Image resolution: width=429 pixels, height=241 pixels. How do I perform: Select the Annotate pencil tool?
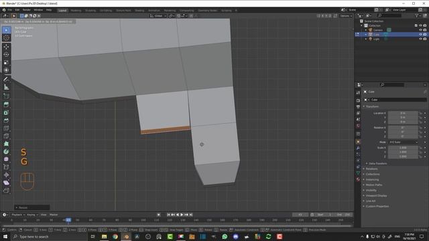click(6, 79)
